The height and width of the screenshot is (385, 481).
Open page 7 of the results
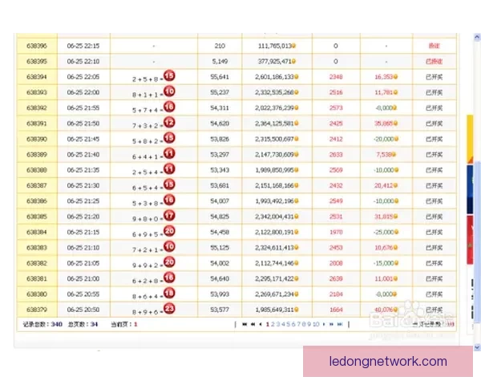(x=299, y=324)
